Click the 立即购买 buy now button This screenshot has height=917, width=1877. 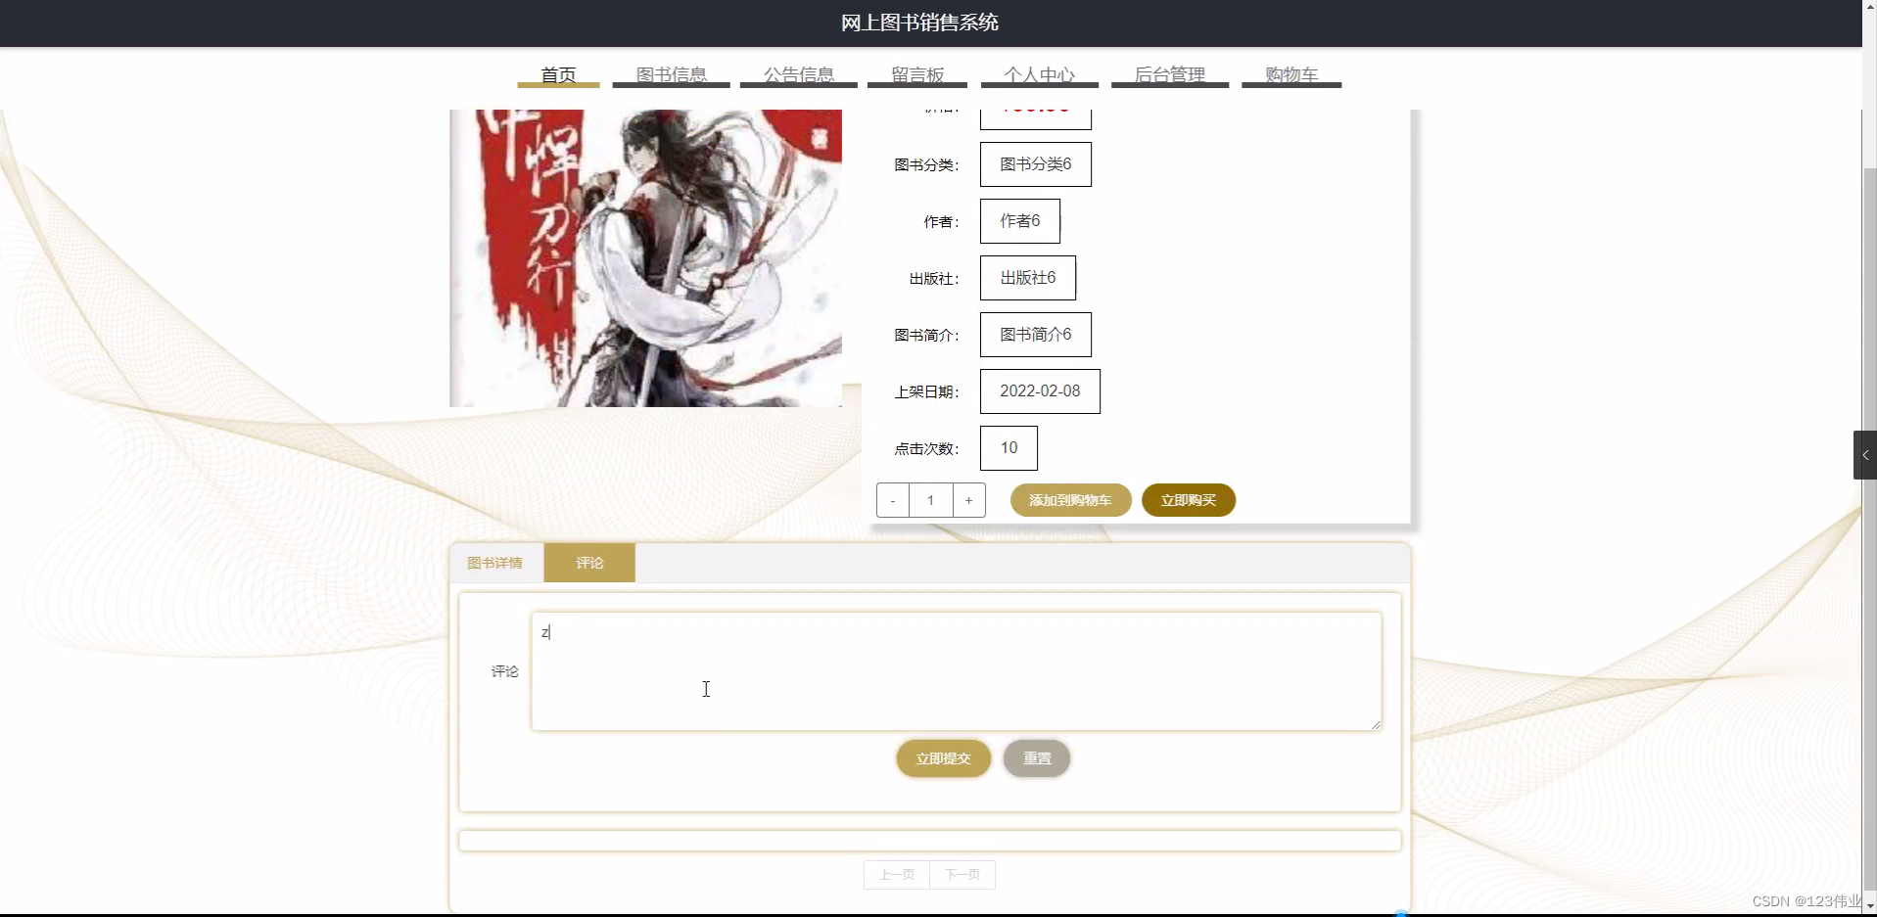(1188, 500)
